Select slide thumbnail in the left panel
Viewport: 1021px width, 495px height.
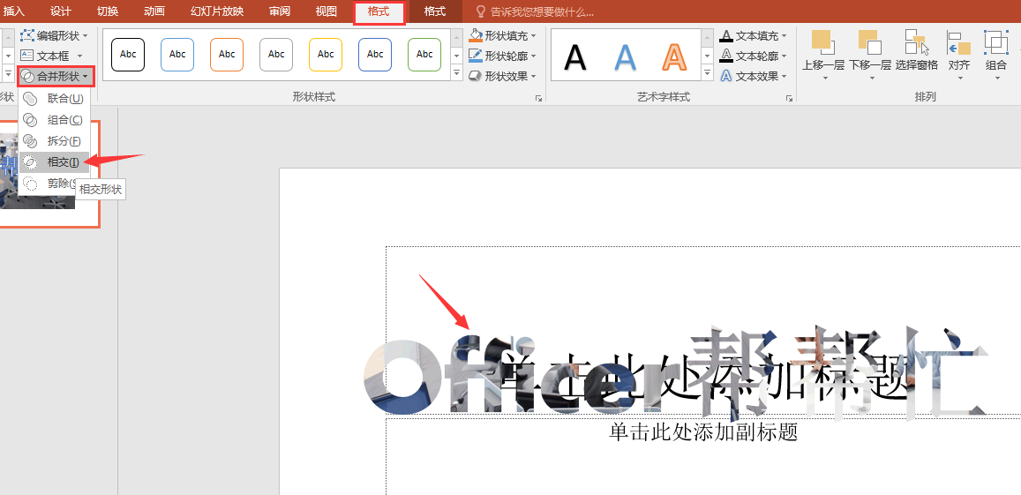(49, 174)
